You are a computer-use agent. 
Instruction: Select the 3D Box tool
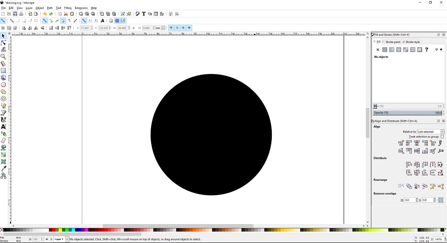[x=4, y=78]
